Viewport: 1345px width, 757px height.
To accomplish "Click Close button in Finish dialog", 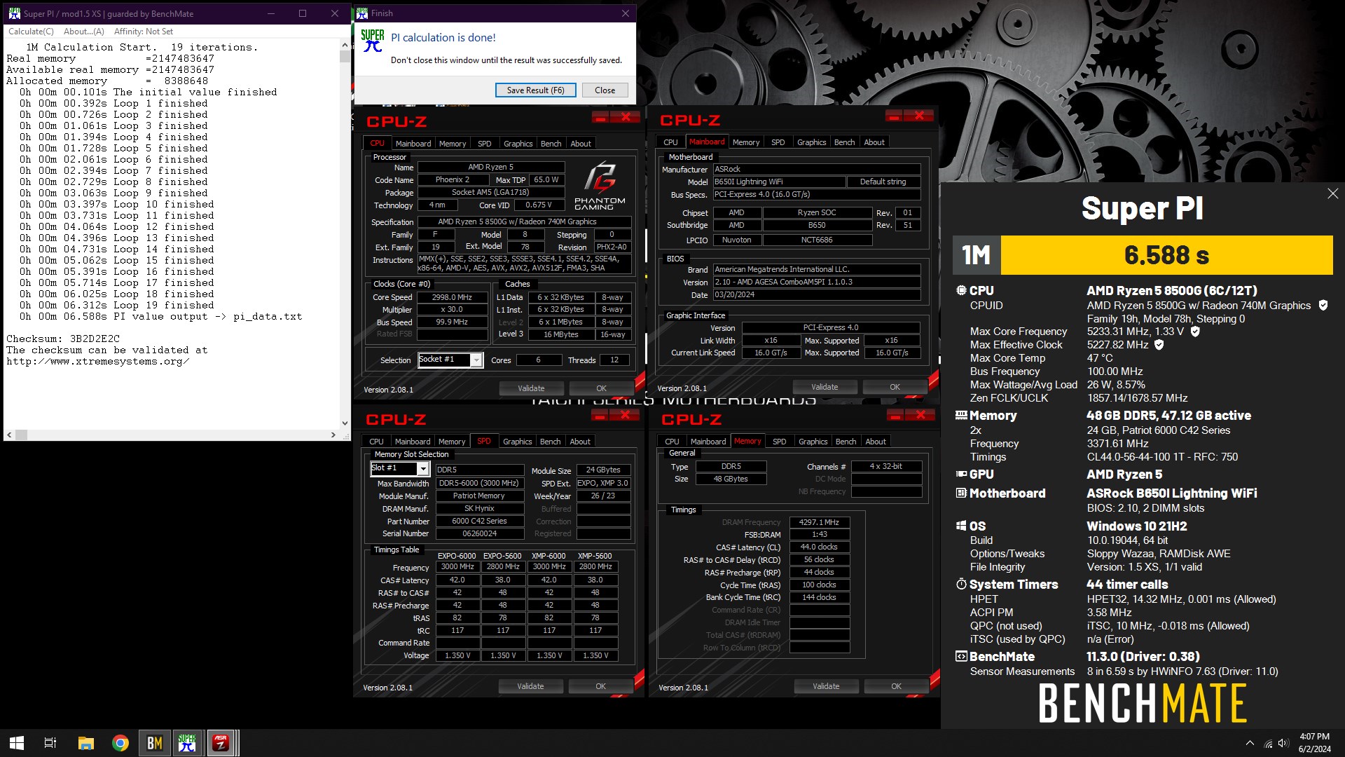I will (x=605, y=90).
